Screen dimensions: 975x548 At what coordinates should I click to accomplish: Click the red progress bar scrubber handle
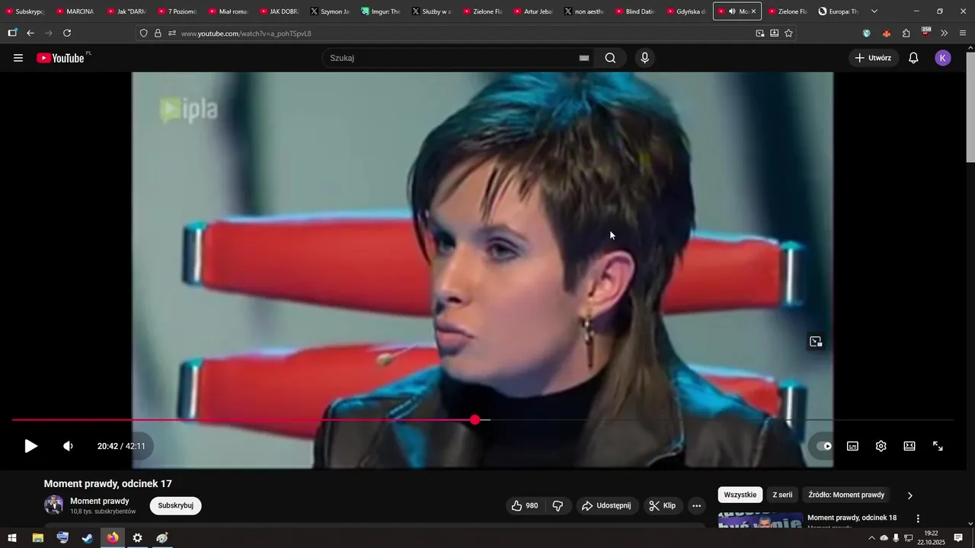pos(475,419)
